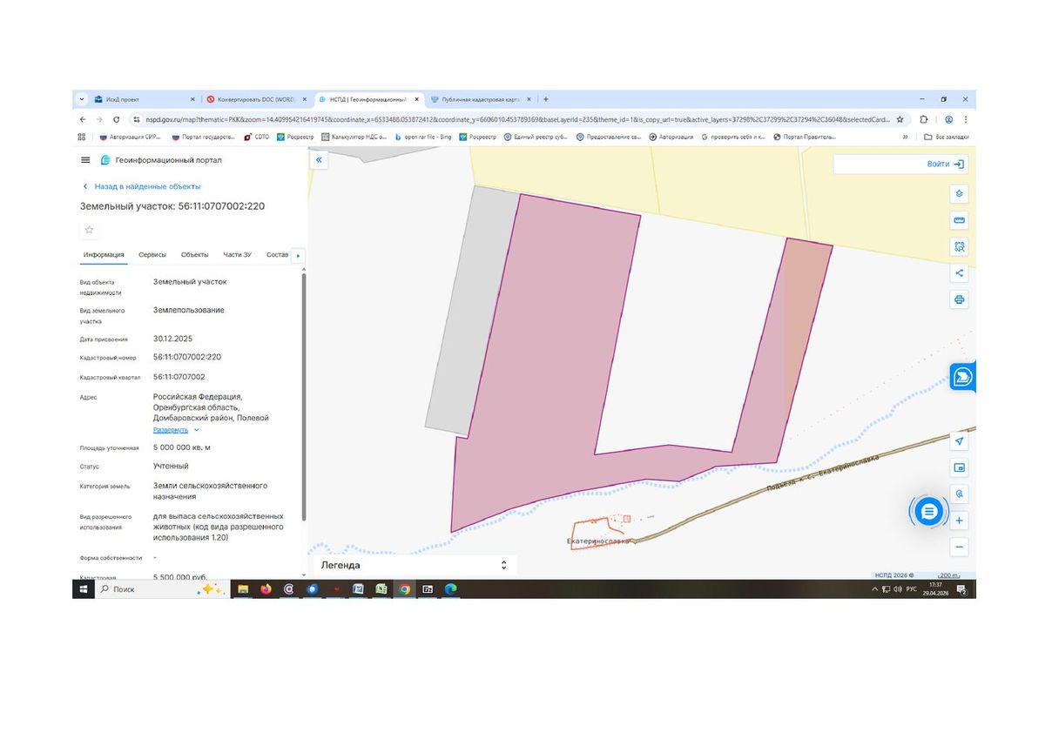The width and height of the screenshot is (1045, 739).
Task: Activate the ruler measurement tool
Action: (x=959, y=220)
